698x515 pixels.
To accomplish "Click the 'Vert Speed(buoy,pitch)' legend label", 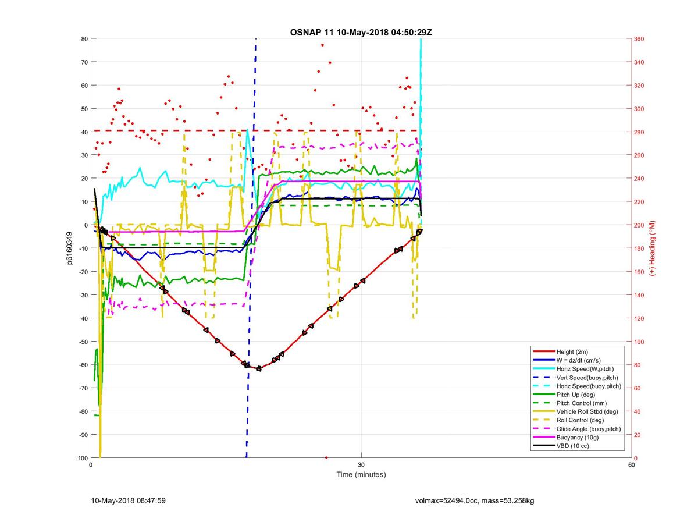I will pyautogui.click(x=587, y=378).
